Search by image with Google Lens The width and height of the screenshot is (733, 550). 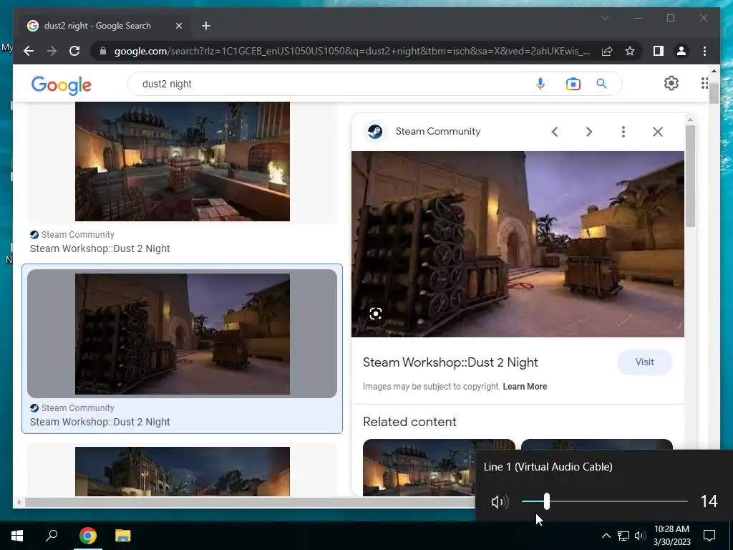point(573,84)
